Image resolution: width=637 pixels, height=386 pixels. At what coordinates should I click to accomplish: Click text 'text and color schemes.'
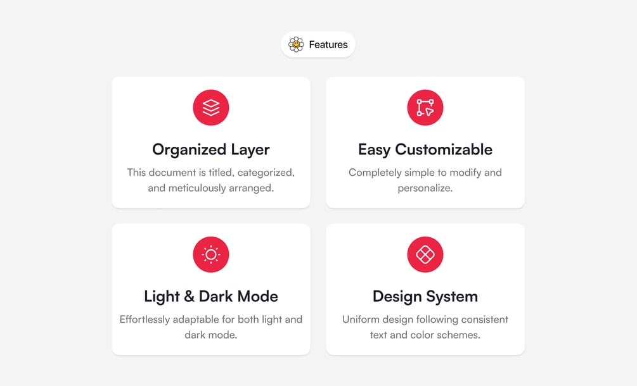coord(425,335)
